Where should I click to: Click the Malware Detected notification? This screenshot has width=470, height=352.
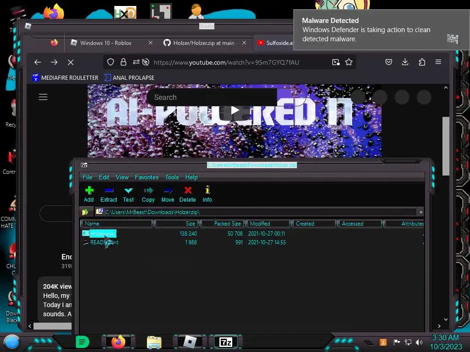381,30
